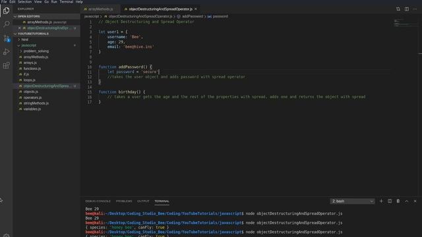
Task: Click the last terminal command line
Action: (x=214, y=232)
